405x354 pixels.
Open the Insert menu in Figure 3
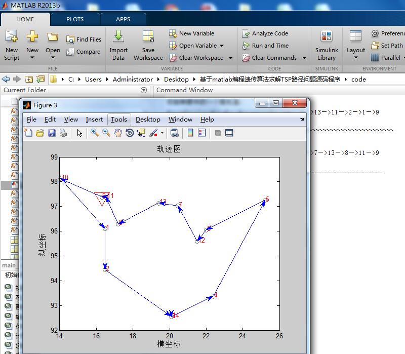[x=94, y=120]
